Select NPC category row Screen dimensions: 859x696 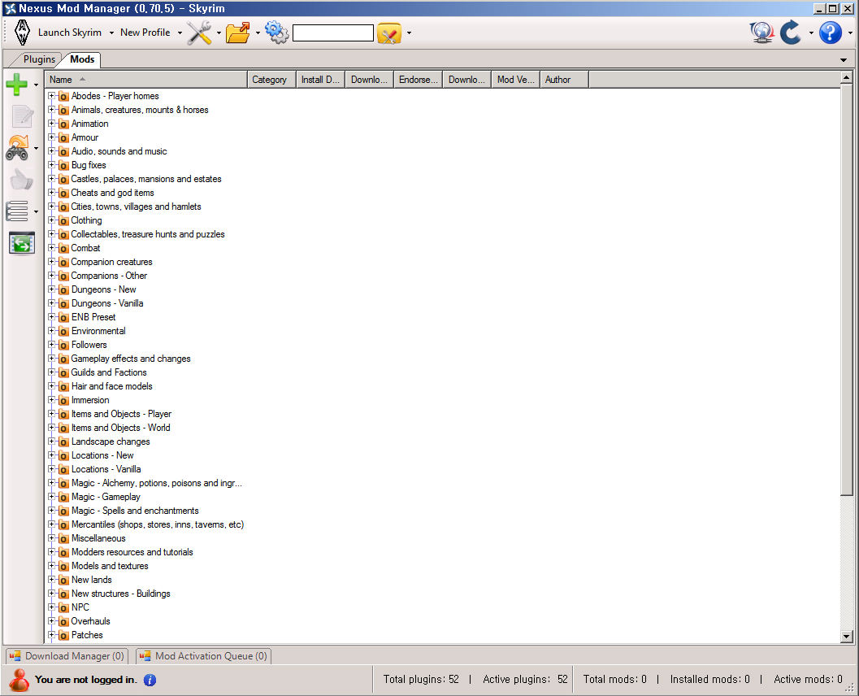(80, 607)
